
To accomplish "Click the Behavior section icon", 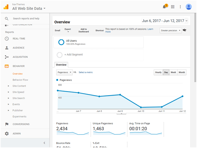I will (x=7, y=66).
